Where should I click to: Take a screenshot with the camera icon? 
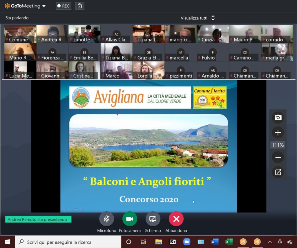pyautogui.click(x=278, y=117)
